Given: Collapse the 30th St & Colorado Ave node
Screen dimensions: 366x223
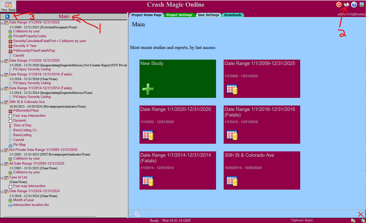Looking at the screenshot, I should (2, 103).
